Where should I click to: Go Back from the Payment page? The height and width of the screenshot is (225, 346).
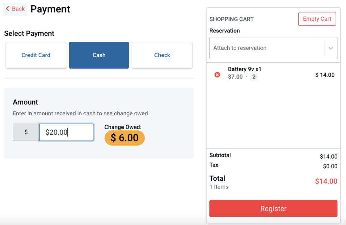(x=15, y=9)
